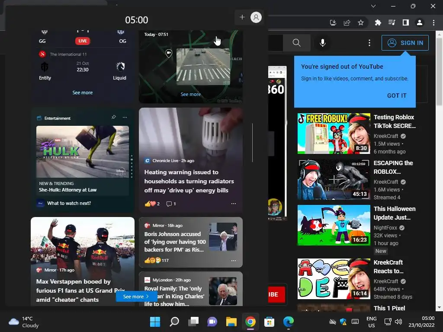Click the red subscribe button
Screen dimensions: 443x332
pos(276,294)
